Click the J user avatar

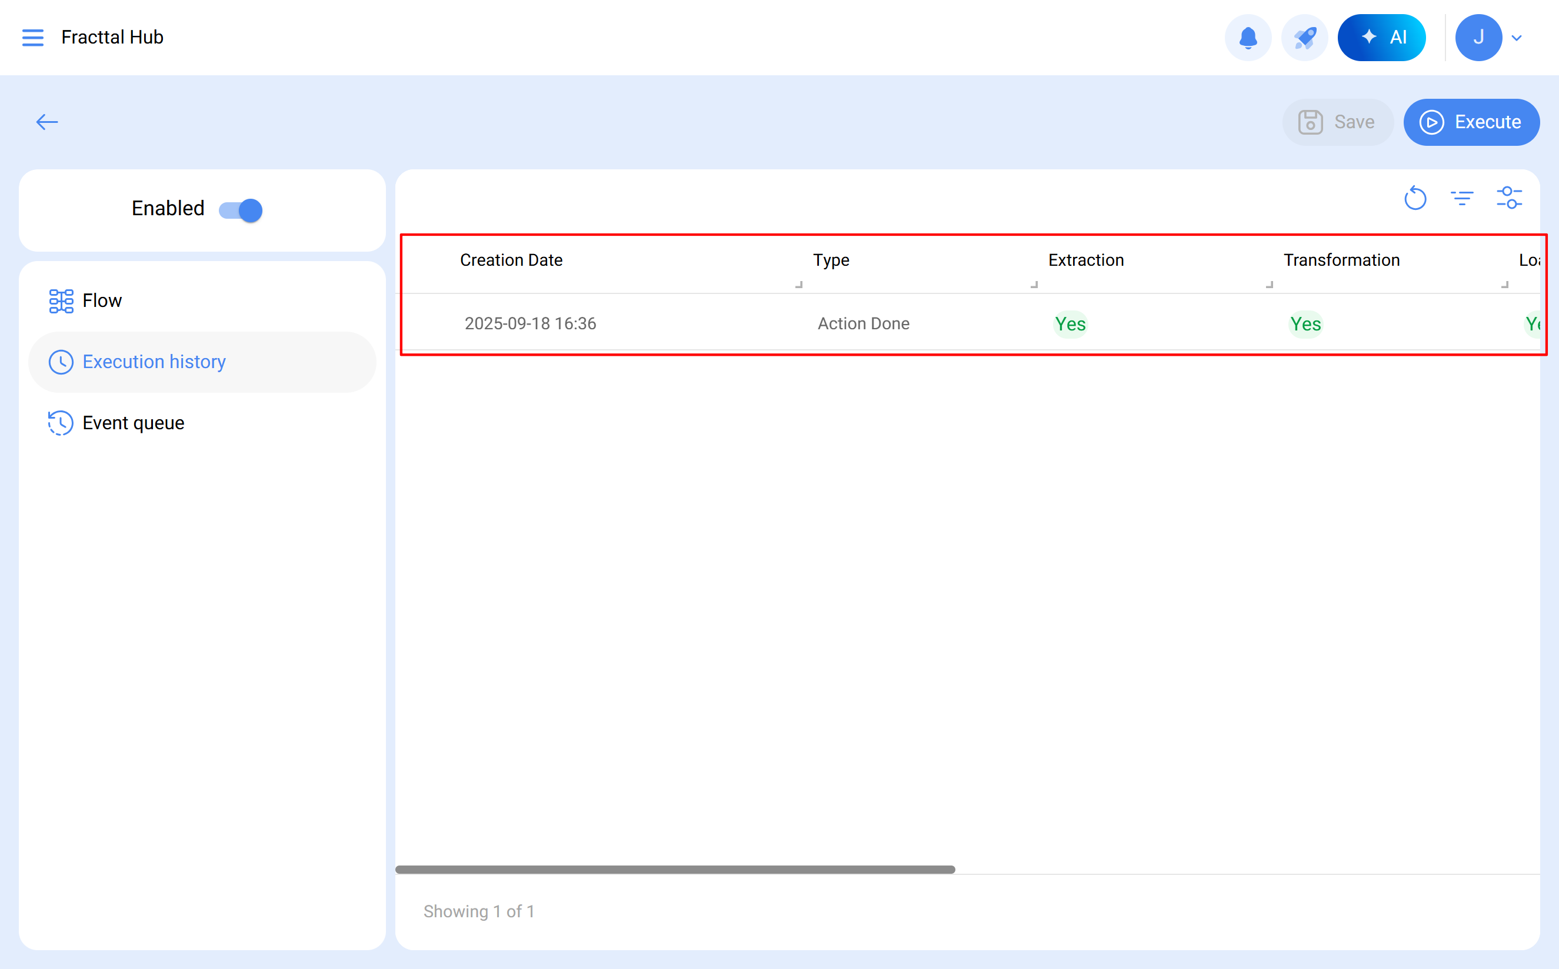tap(1478, 38)
